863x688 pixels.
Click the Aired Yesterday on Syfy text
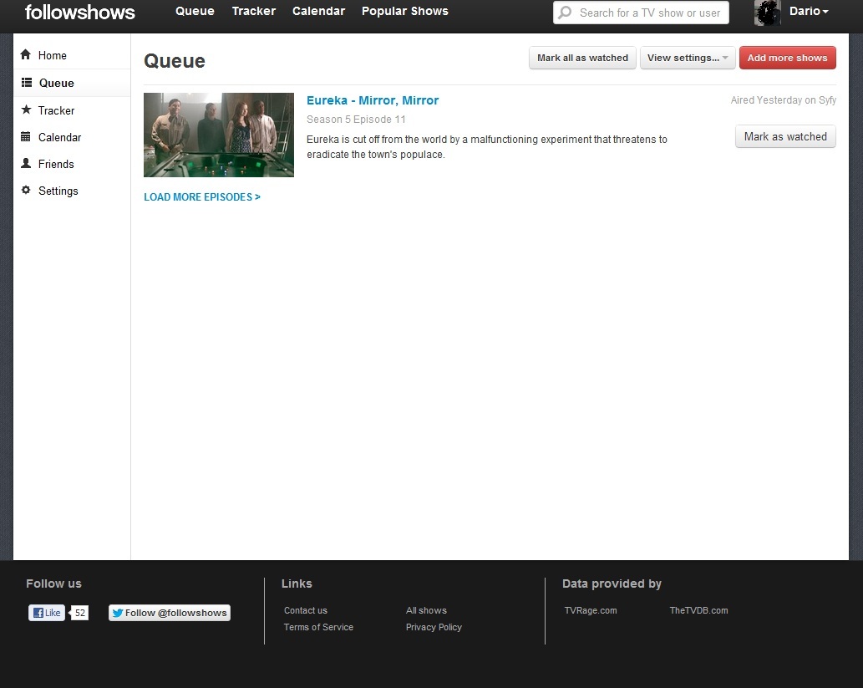pos(783,100)
